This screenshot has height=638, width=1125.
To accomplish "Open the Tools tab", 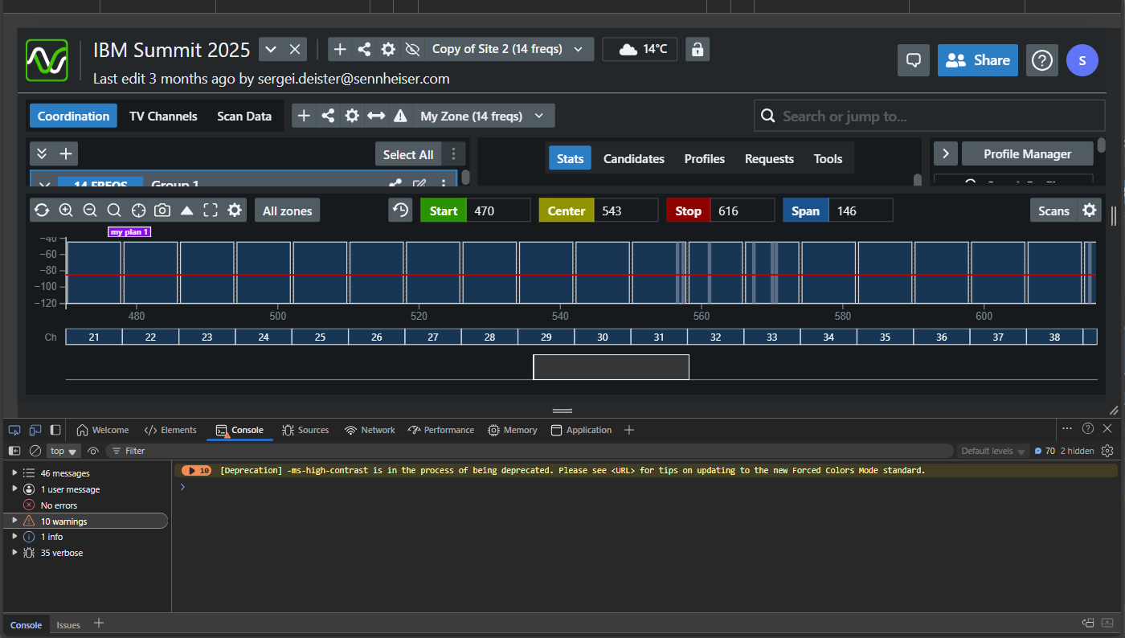I will click(x=828, y=158).
